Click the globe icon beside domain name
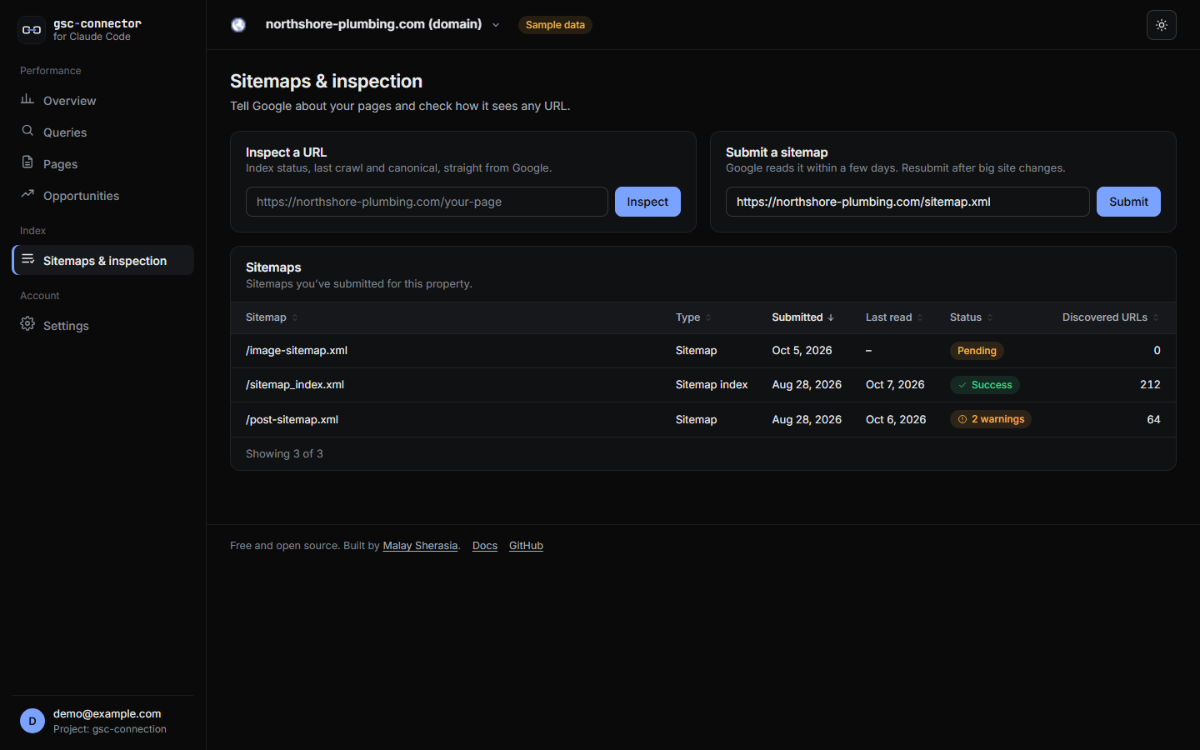 [238, 25]
